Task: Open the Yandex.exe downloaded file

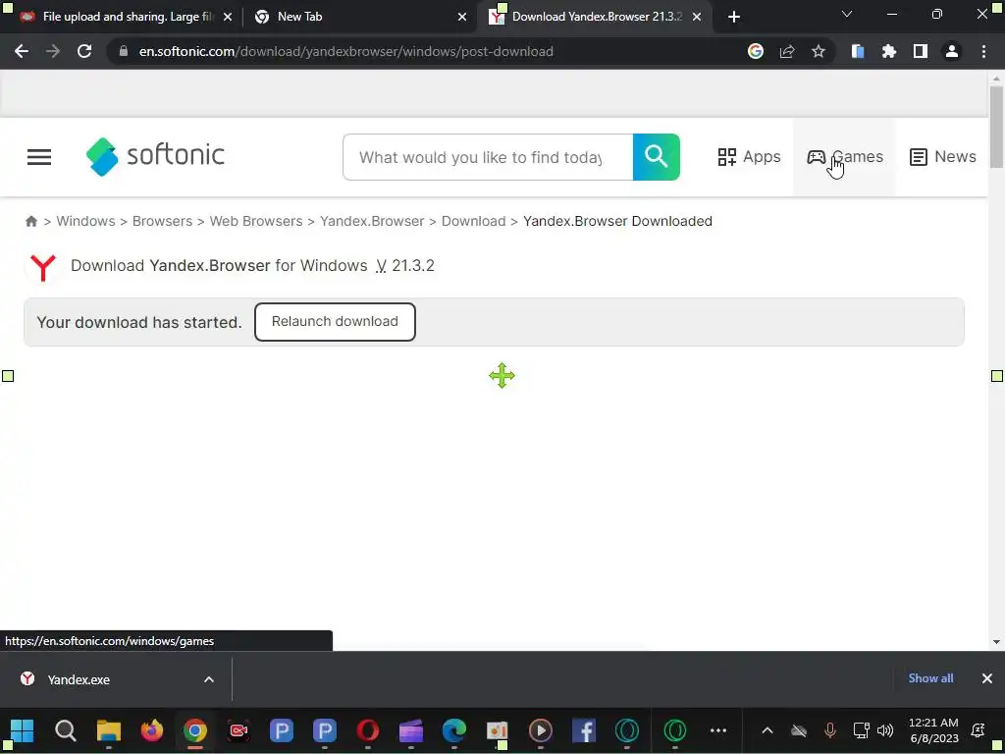Action: tap(79, 679)
